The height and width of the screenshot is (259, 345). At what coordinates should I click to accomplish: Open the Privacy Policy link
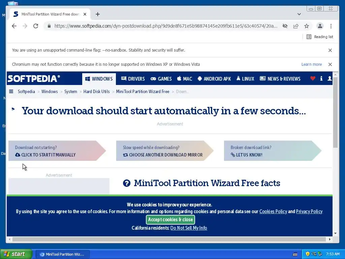click(x=309, y=211)
